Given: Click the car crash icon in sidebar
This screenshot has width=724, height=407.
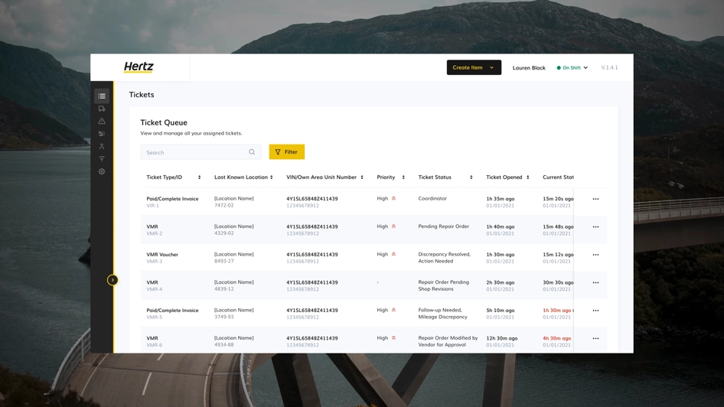Looking at the screenshot, I should (102, 134).
